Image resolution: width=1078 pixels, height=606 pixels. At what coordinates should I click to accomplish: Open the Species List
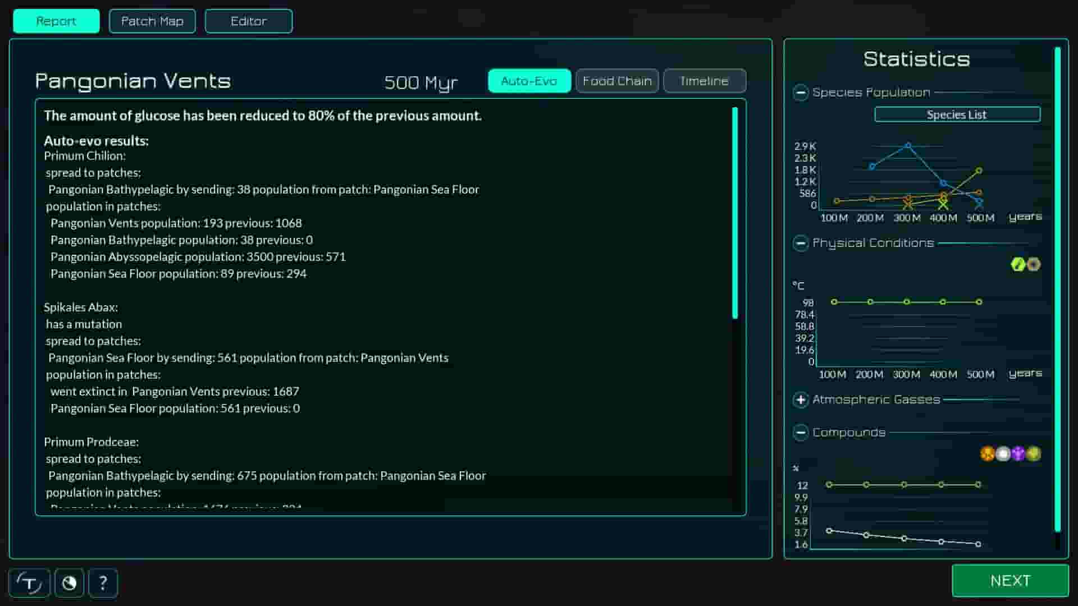click(957, 114)
